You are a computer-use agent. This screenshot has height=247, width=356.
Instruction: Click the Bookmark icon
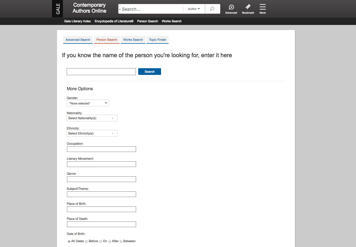[x=248, y=9]
